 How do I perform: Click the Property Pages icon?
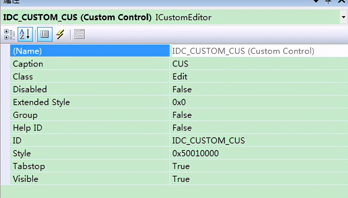(79, 34)
